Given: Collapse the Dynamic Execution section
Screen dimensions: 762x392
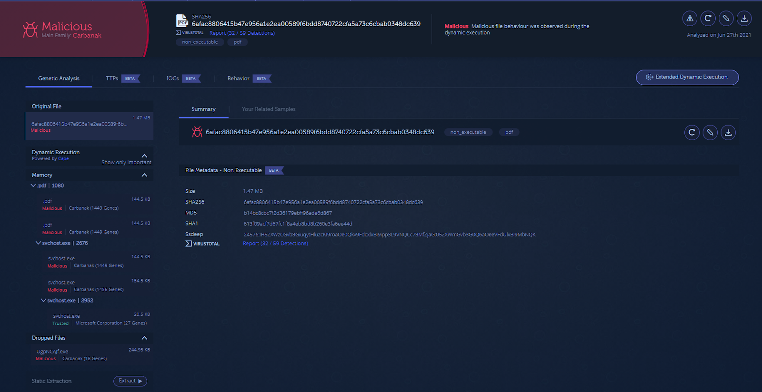Looking at the screenshot, I should [x=144, y=156].
